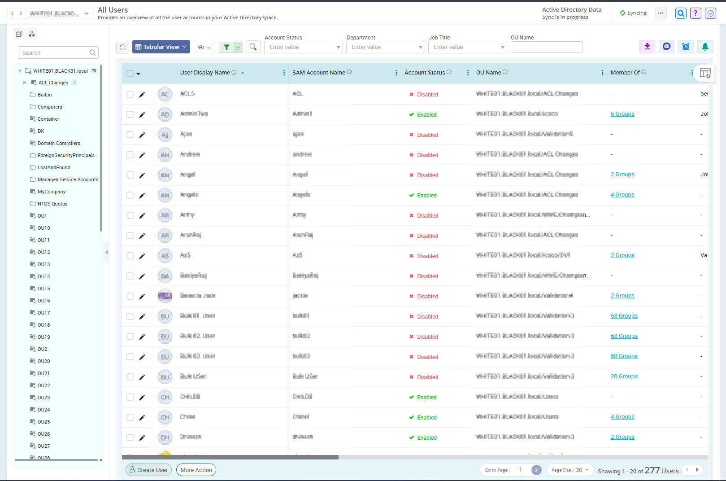
Task: Open 68 Groups link for bulk01 user
Action: click(624, 315)
